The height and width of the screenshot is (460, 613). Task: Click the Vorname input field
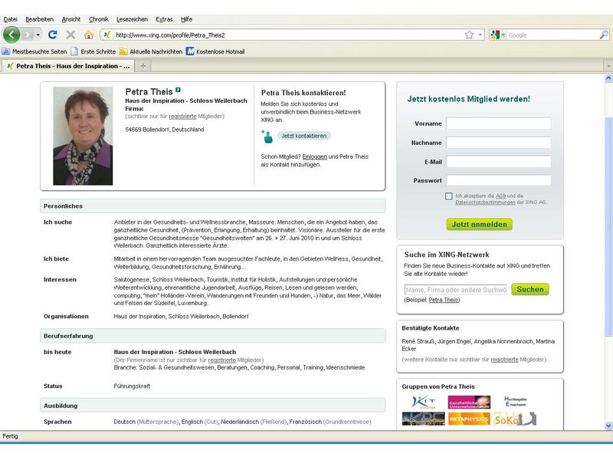coord(498,123)
